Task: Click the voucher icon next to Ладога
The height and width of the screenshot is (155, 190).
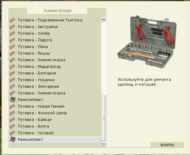Action: point(12,40)
